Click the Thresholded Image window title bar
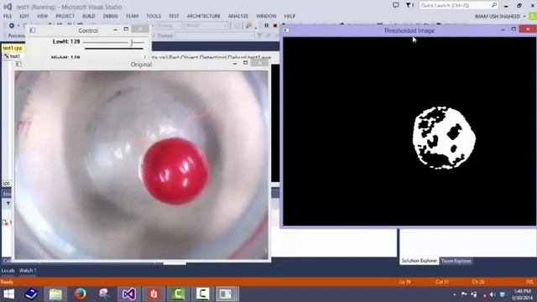Screen dimensions: 537x302 pos(409,30)
